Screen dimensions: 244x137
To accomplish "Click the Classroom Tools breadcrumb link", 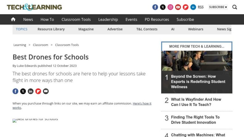I will 67,45.
